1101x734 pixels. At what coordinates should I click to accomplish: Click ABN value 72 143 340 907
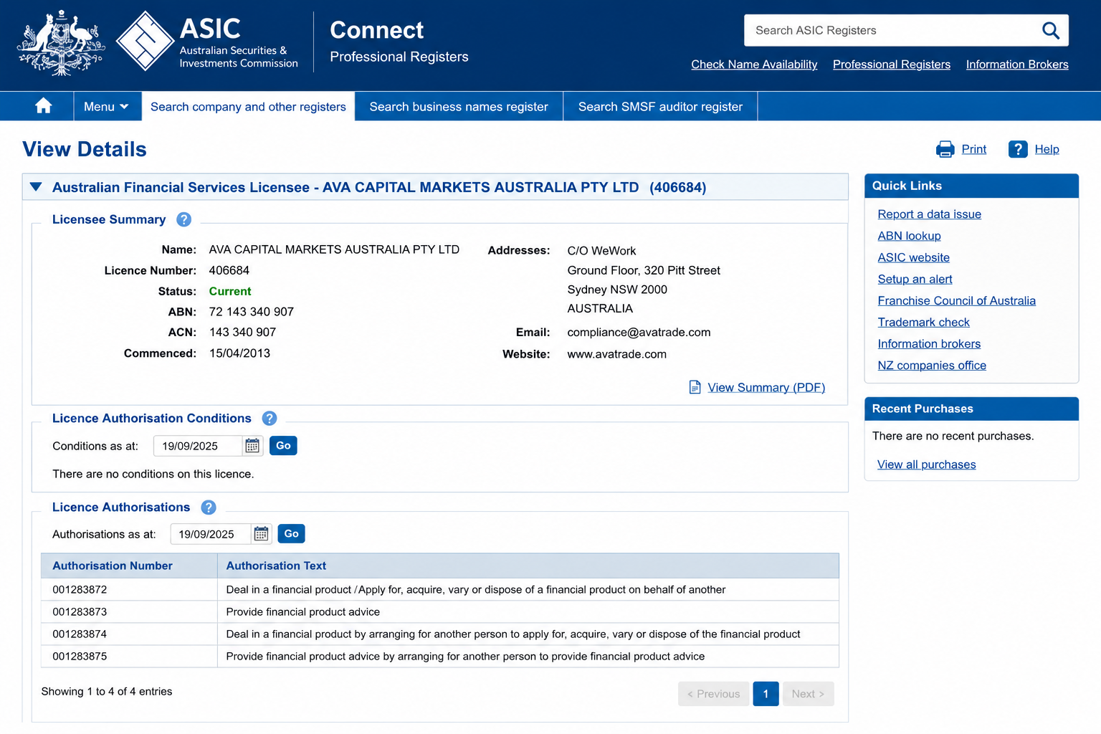(x=252, y=312)
